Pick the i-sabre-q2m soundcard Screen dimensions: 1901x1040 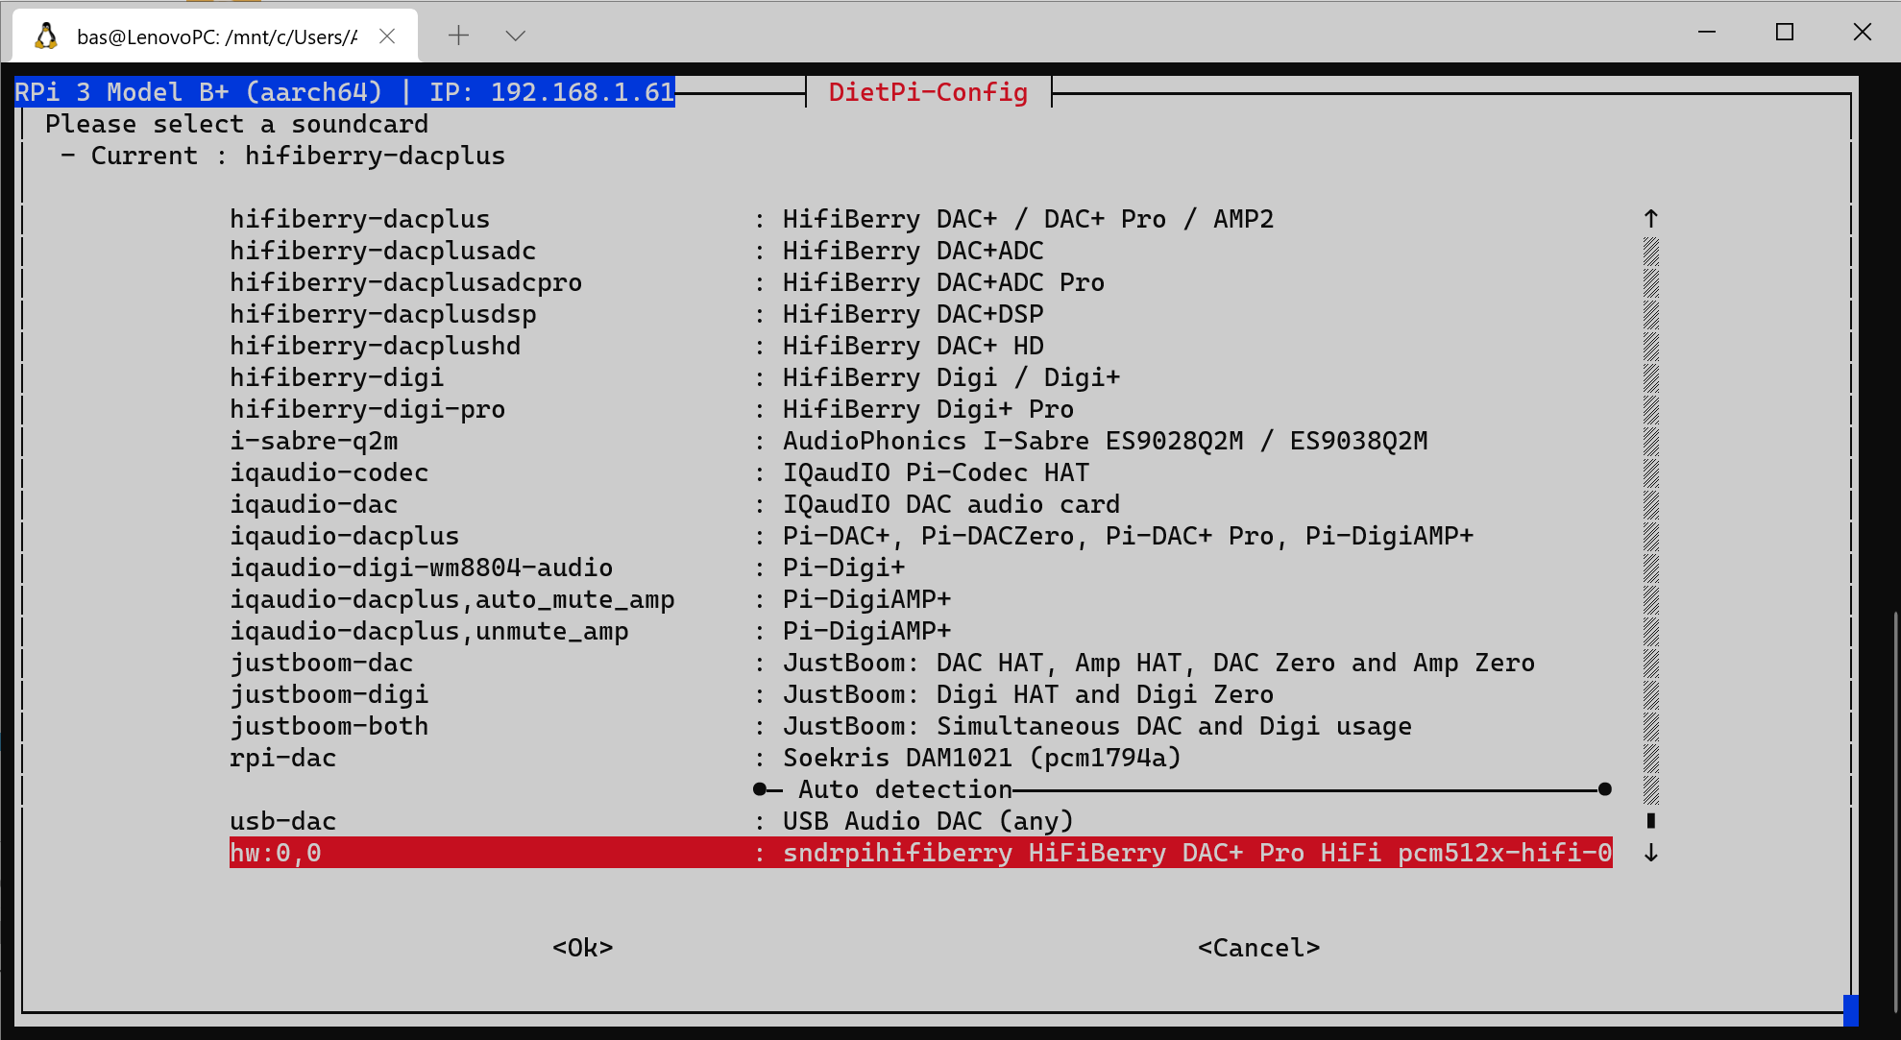click(x=313, y=441)
